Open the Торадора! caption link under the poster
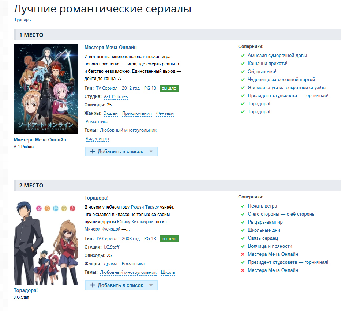This screenshot has height=311, width=349. coord(26,290)
